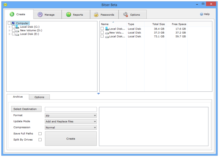This screenshot has height=157, width=219.
Task: Tick the 73.1 GB disk row checkbox
Action: coord(102,36)
